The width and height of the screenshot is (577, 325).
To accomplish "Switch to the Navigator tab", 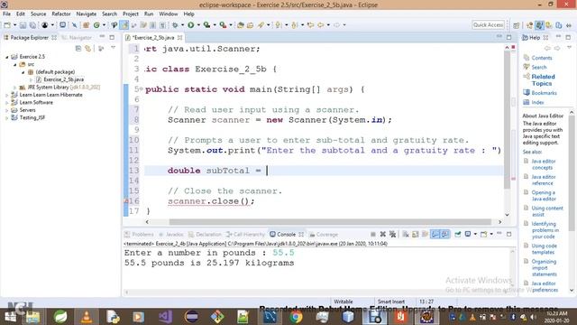I will pyautogui.click(x=78, y=38).
